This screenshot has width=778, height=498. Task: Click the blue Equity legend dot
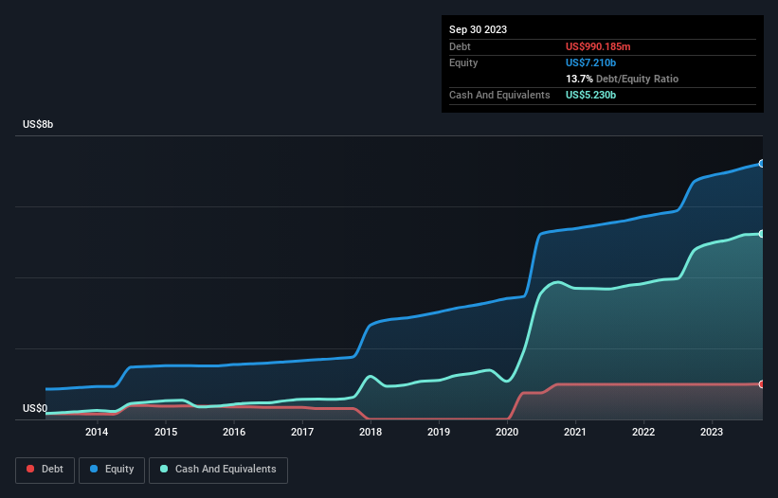click(x=94, y=469)
